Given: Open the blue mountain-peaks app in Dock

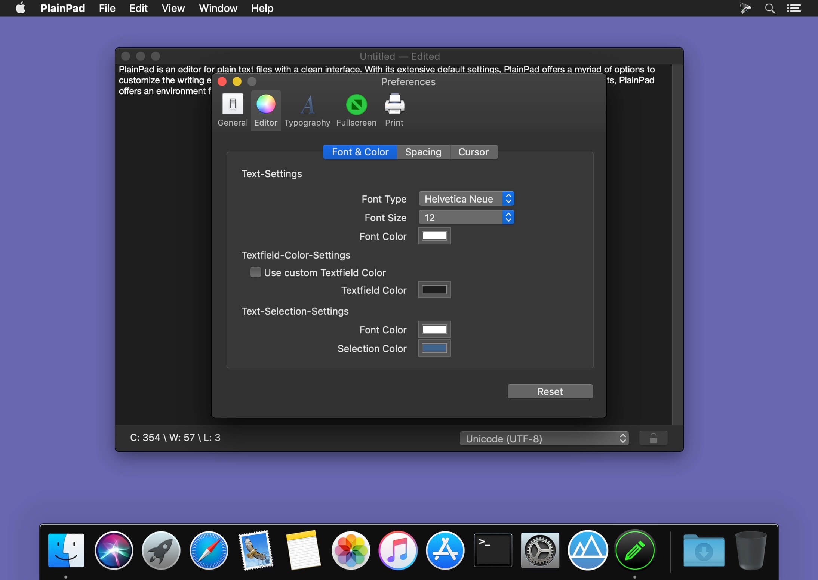Looking at the screenshot, I should (587, 550).
